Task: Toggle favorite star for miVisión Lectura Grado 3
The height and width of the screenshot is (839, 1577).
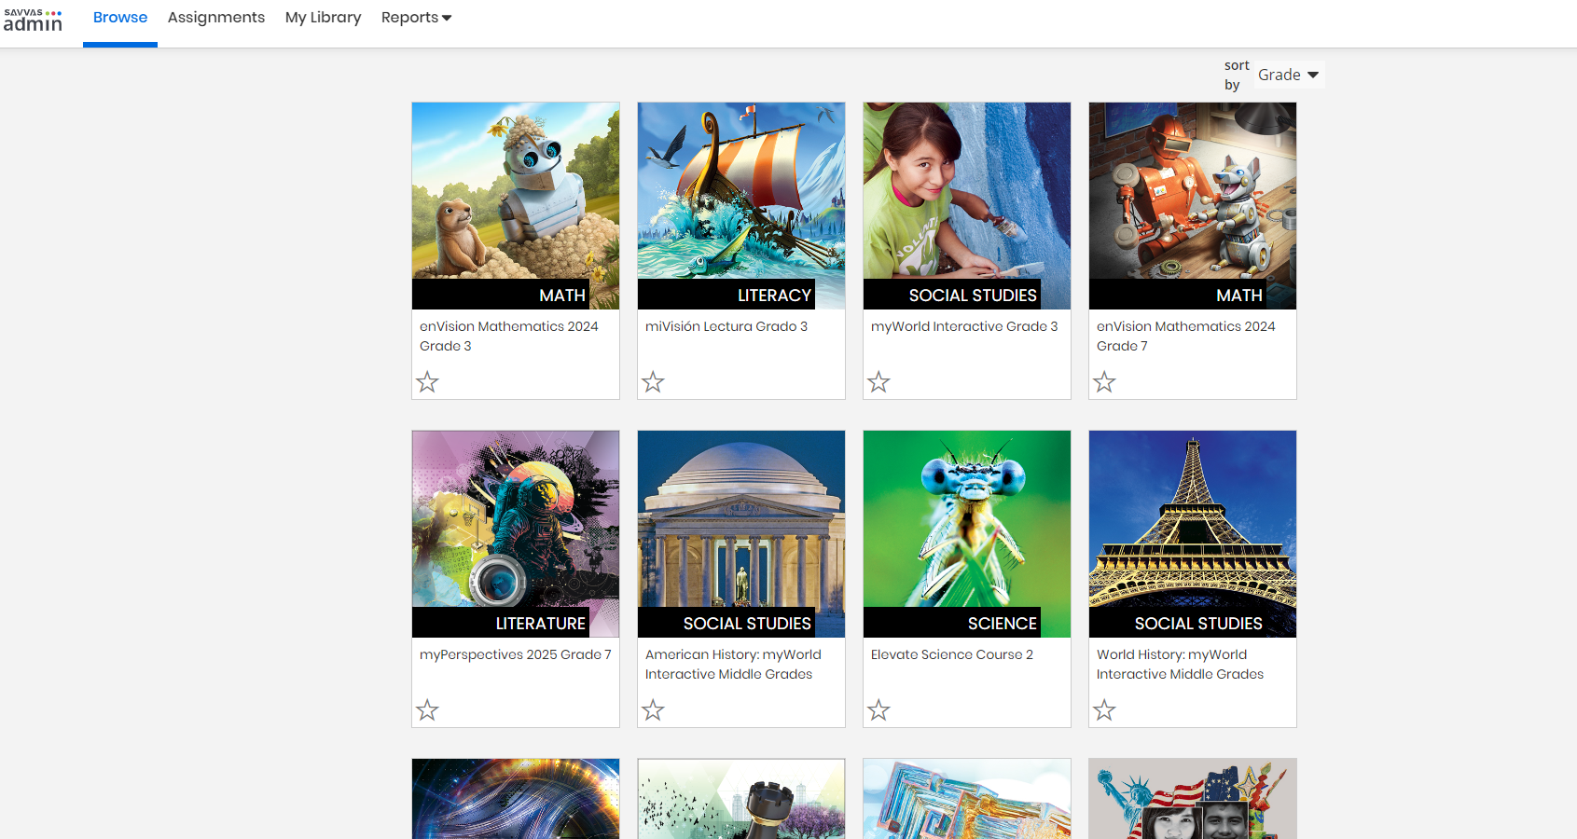Action: (x=653, y=382)
